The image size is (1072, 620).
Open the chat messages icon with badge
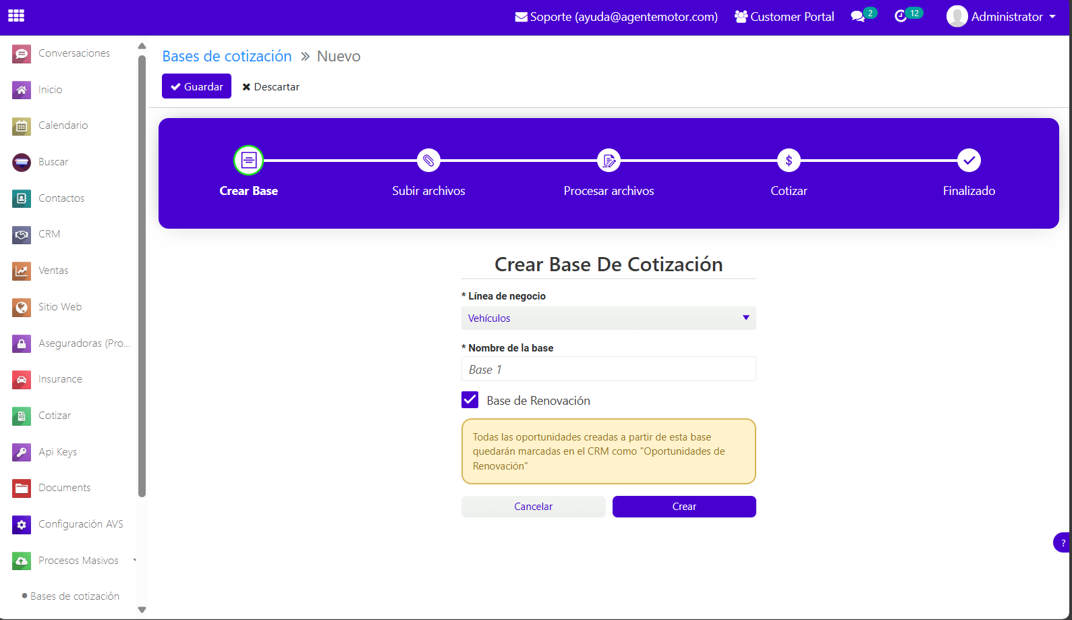(858, 16)
